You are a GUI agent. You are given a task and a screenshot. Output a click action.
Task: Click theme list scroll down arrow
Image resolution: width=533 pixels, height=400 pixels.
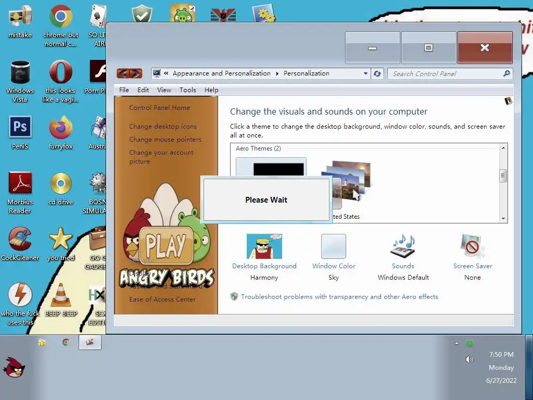(x=503, y=219)
